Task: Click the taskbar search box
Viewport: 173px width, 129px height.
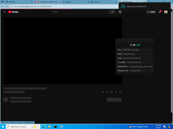Action: (23, 127)
